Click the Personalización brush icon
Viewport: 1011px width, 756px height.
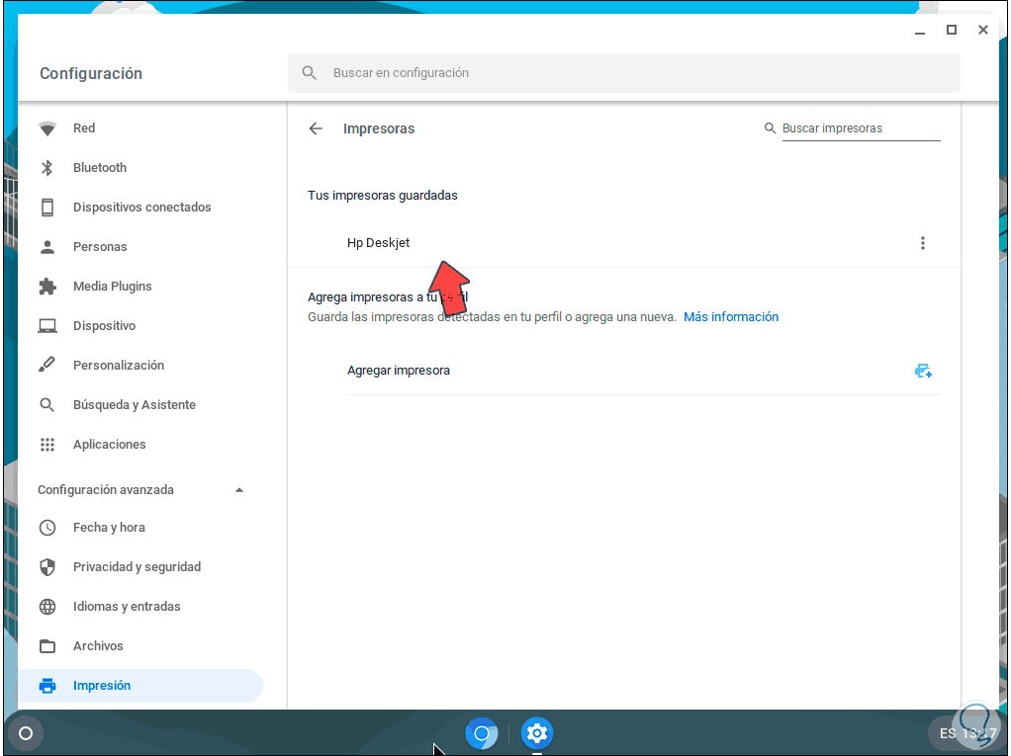(x=47, y=365)
